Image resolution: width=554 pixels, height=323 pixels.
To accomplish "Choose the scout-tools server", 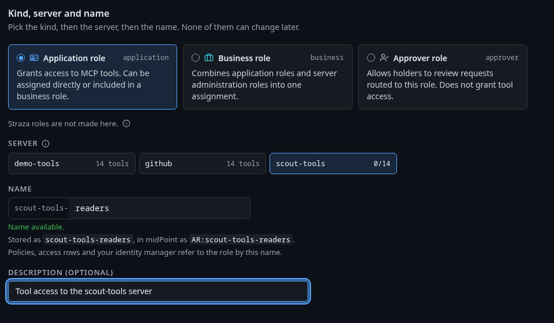I will (x=333, y=163).
